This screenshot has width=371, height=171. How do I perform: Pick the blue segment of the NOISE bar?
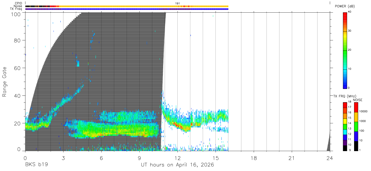pyautogui.click(x=356, y=136)
